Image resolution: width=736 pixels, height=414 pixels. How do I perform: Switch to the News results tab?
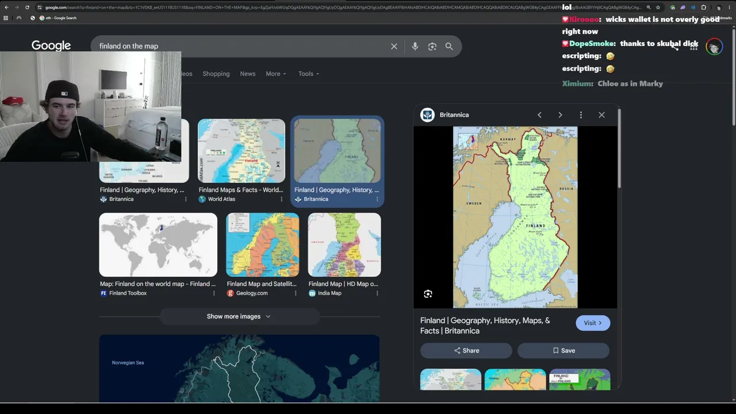[248, 74]
